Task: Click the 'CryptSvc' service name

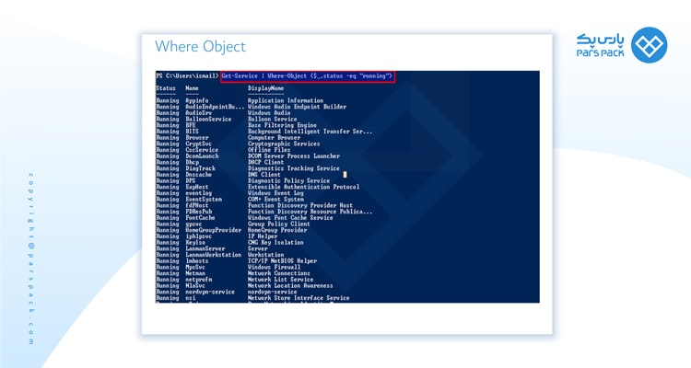Action: tap(198, 144)
